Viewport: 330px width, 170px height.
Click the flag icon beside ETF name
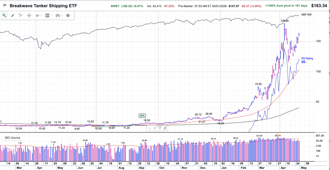(x=5, y=5)
